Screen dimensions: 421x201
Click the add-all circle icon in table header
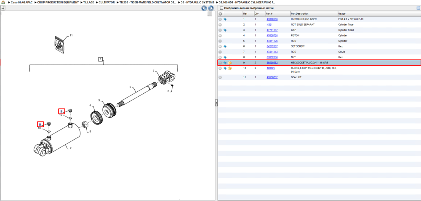click(x=220, y=14)
